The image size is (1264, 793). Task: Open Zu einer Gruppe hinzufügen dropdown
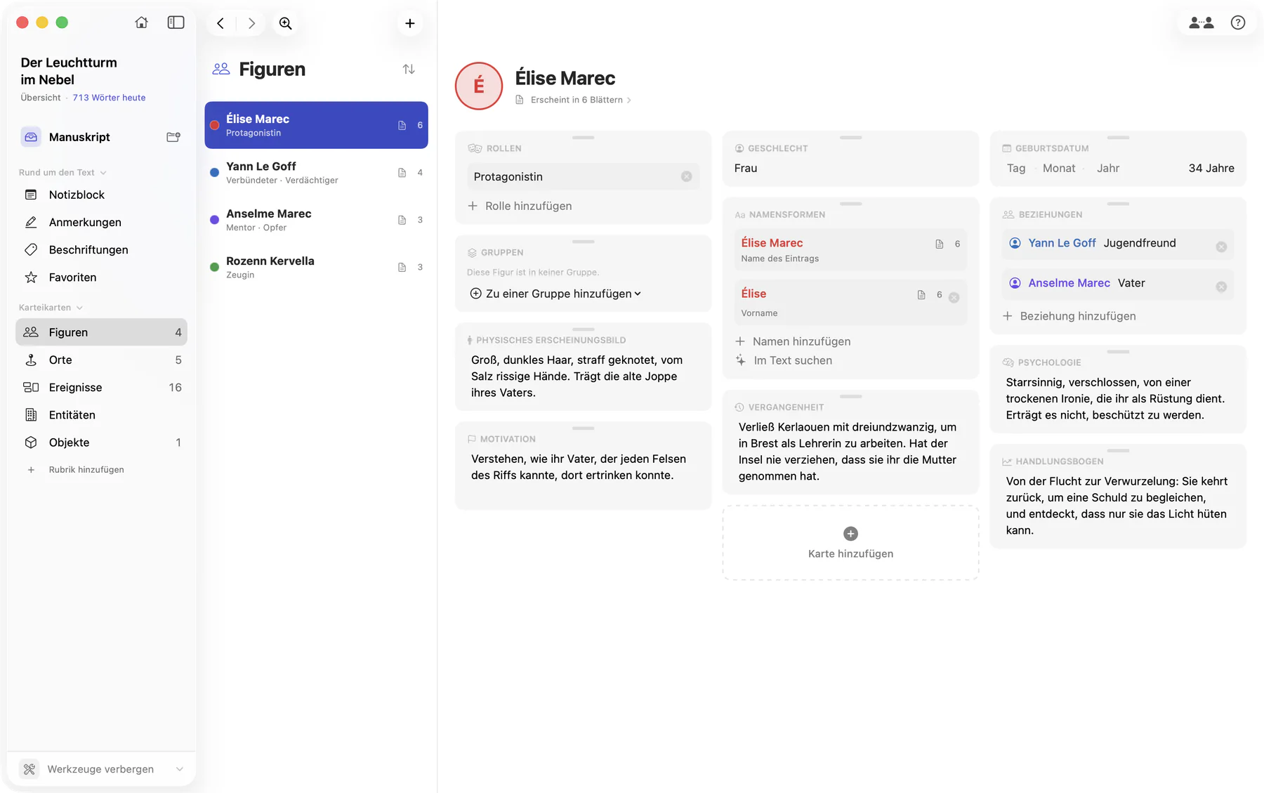(555, 294)
